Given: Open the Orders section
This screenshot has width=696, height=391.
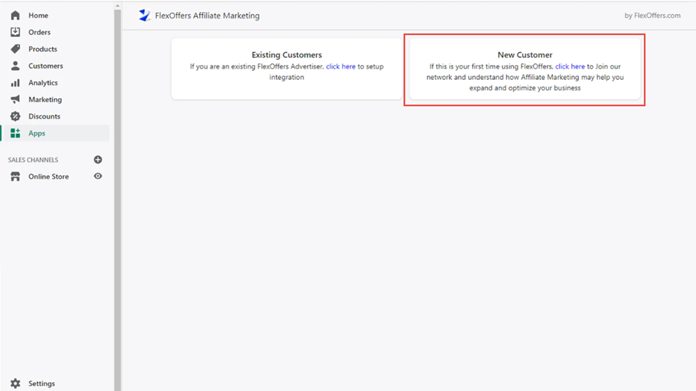Looking at the screenshot, I should (x=39, y=32).
